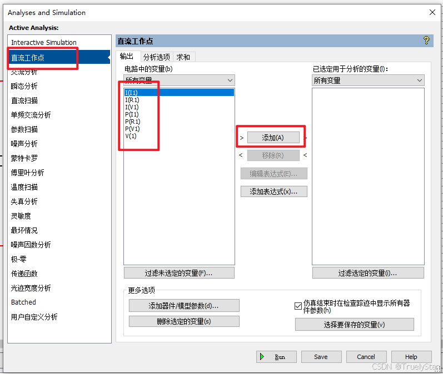Click 过滤选定的变量(I)... button
The image size is (443, 374).
pos(368,273)
